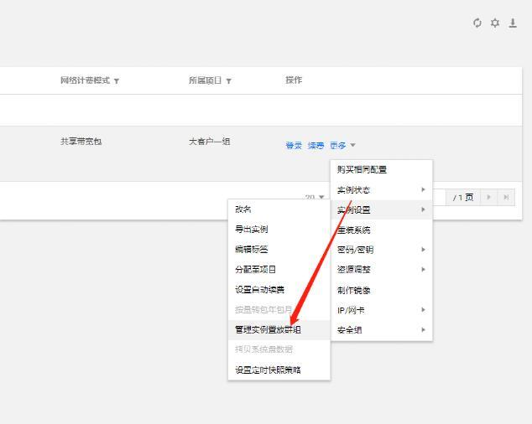Click the 操作 column header
The height and width of the screenshot is (424, 532).
(x=294, y=80)
